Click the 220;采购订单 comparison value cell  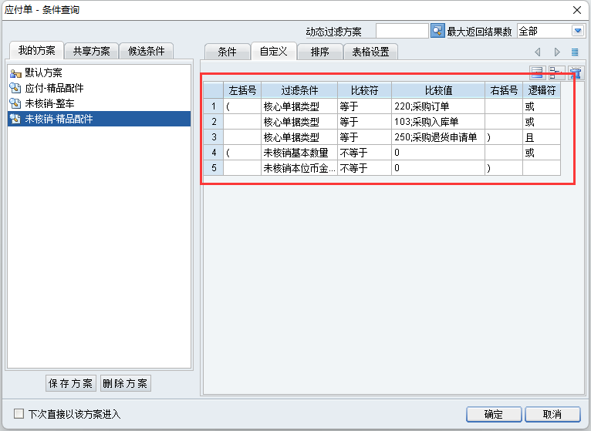pos(437,106)
